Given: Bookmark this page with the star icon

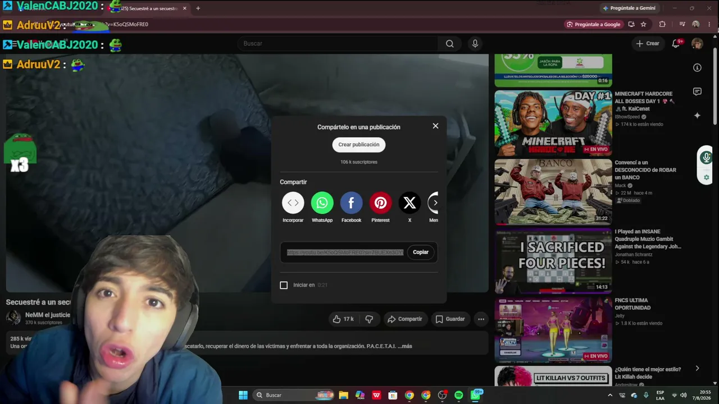Looking at the screenshot, I should click(x=643, y=24).
